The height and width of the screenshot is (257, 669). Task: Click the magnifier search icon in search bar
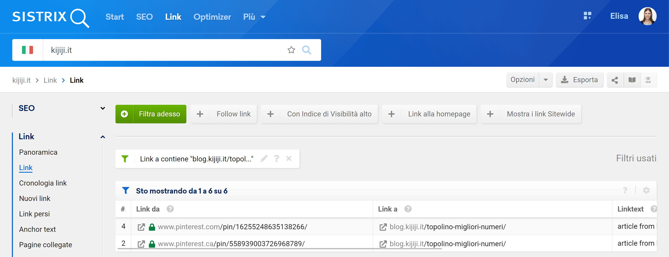(306, 50)
